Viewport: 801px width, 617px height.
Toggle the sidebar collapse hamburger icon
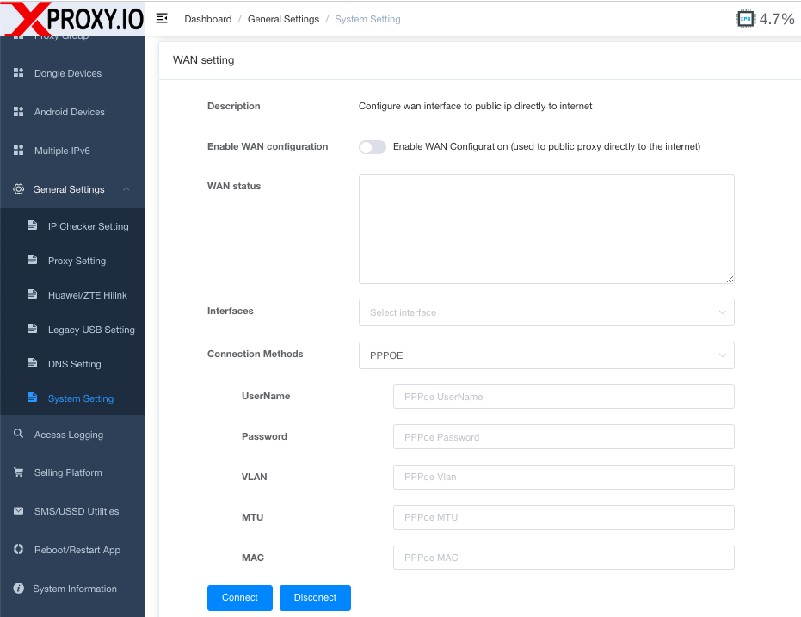pyautogui.click(x=162, y=18)
